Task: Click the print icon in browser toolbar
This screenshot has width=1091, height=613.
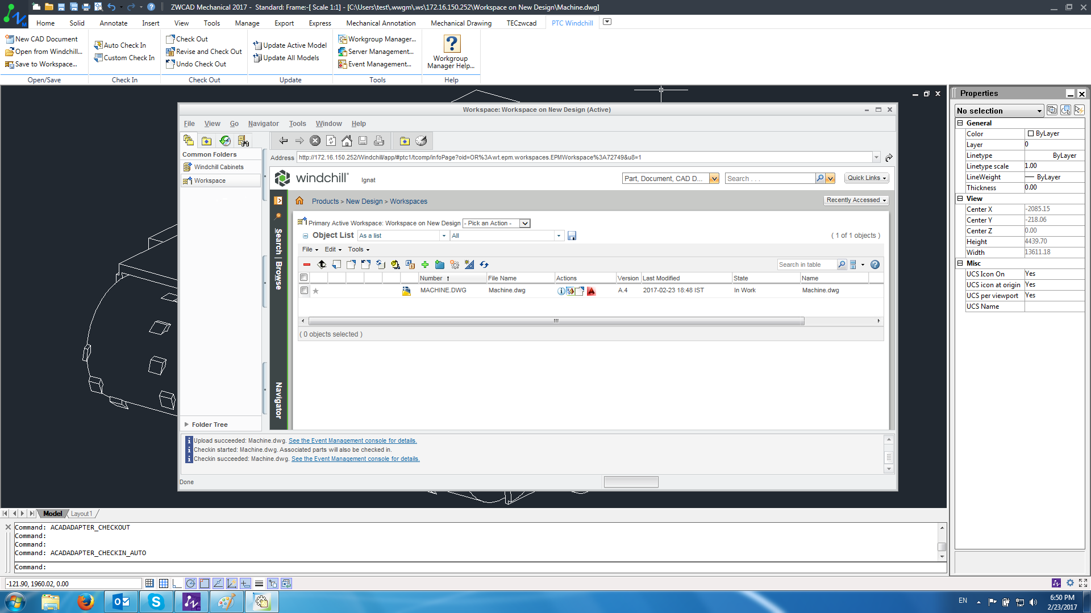Action: (x=379, y=141)
